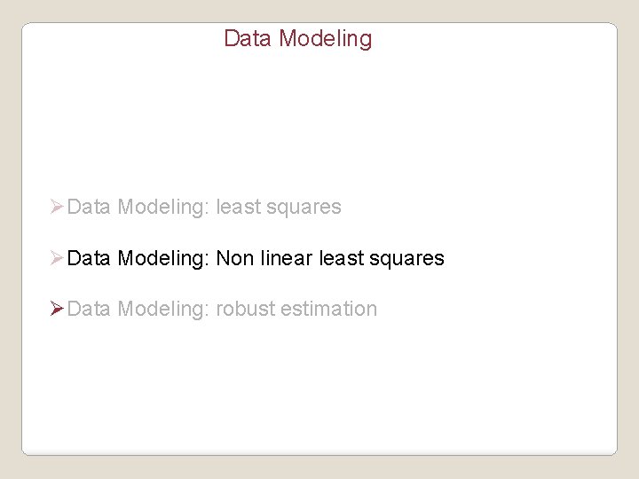The height and width of the screenshot is (479, 639).
Task: Click "Modeling:" in the first bullet
Action: click(163, 208)
